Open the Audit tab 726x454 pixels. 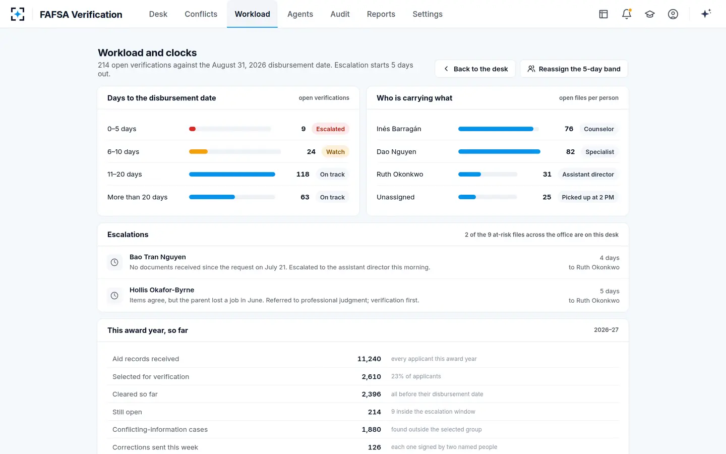pyautogui.click(x=340, y=14)
